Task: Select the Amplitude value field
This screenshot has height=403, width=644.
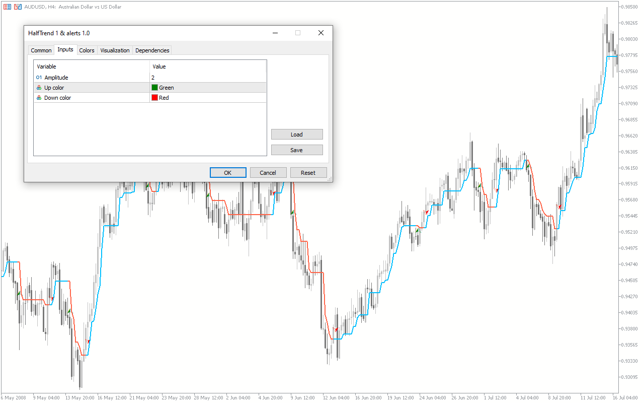Action: (x=208, y=78)
